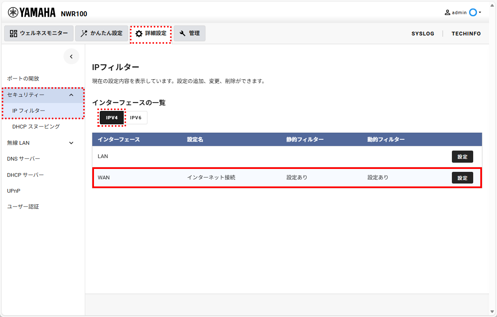Click the WAN interface cell
Screen dimensions: 497x317
point(104,177)
